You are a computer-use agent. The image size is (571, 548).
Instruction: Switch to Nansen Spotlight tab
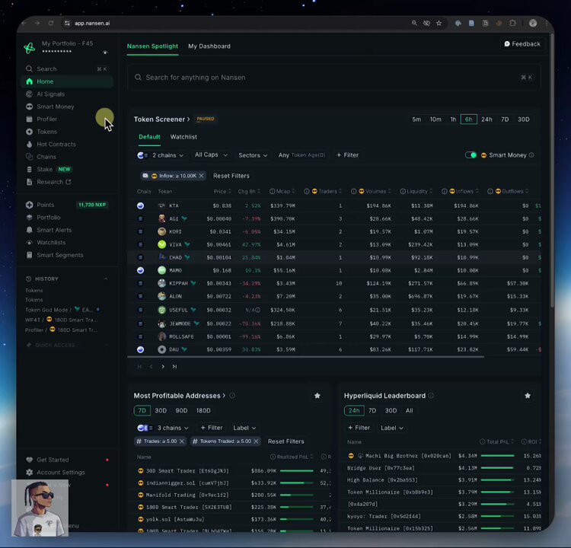[x=152, y=46]
